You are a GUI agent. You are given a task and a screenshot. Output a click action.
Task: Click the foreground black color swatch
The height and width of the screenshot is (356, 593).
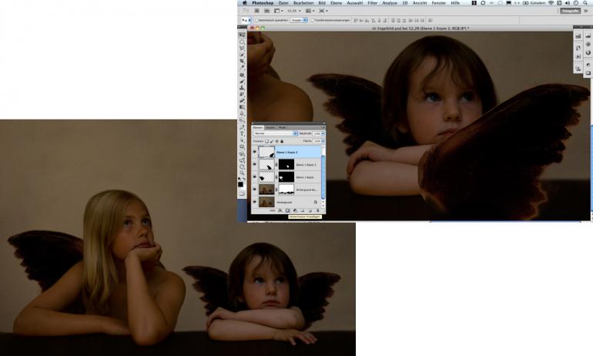(x=240, y=184)
